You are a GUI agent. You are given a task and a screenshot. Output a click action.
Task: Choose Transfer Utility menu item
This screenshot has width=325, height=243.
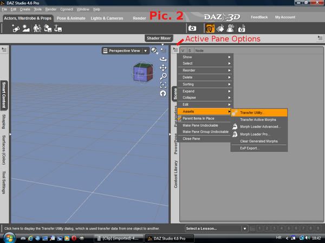[259, 113]
